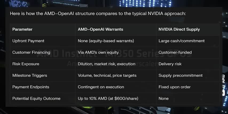
Task: Click the 'Supply precommitment' cell
Action: [180, 75]
